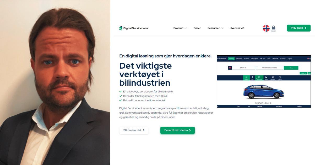
Task: Click the Book 15 min. demo button
Action: pos(177,130)
